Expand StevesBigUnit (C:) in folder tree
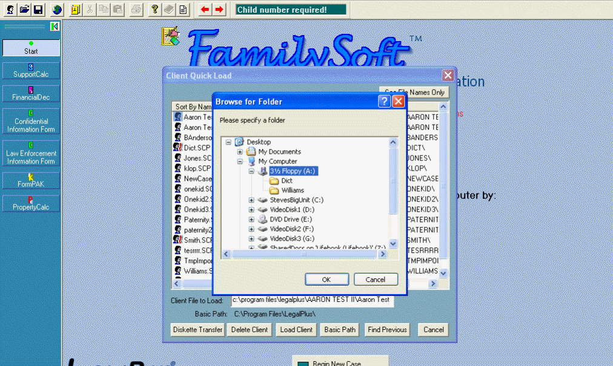613x366 pixels. (250, 200)
